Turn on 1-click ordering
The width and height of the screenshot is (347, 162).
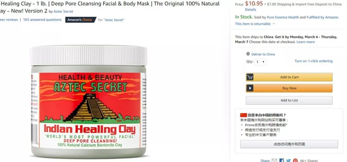pos(313,61)
